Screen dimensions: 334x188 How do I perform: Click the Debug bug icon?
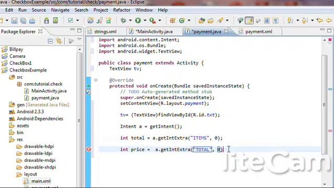[123, 20]
